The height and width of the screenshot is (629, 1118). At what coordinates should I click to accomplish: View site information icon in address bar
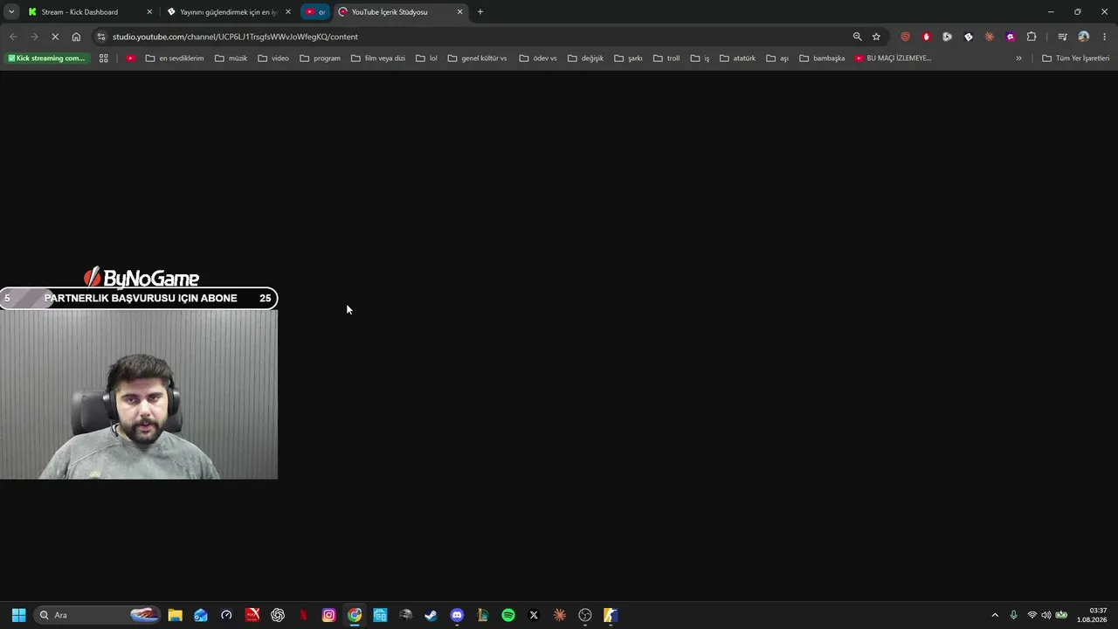101,37
